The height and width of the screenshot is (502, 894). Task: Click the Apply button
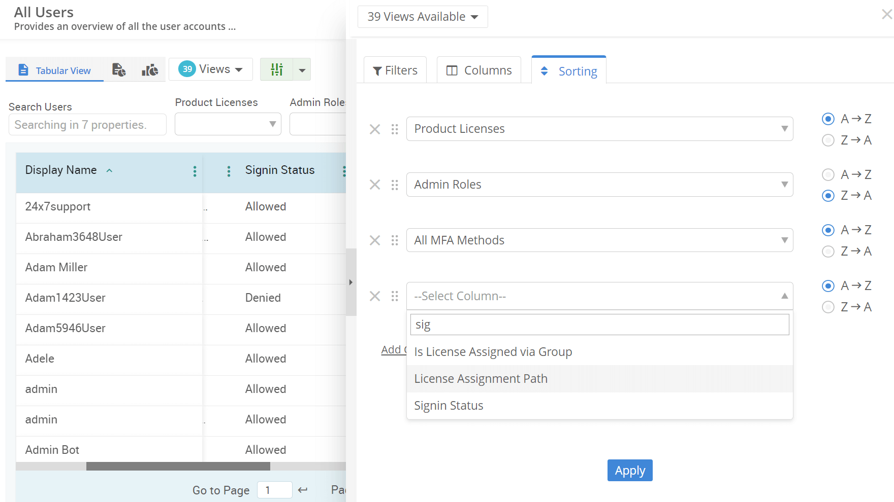[x=629, y=471]
